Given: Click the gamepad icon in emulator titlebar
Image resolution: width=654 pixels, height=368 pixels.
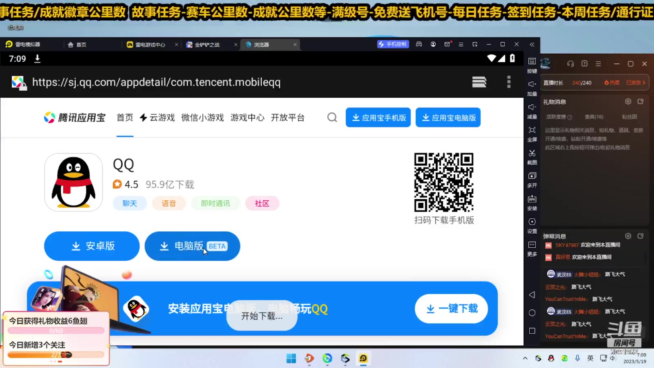Looking at the screenshot, I should pos(419,44).
